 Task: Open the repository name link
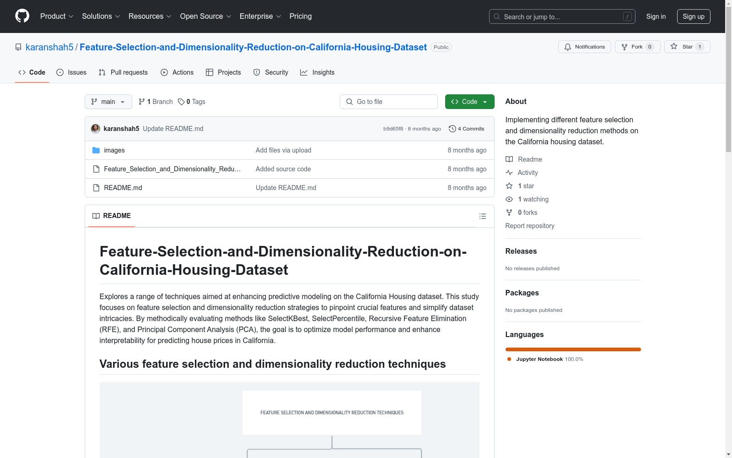[253, 47]
